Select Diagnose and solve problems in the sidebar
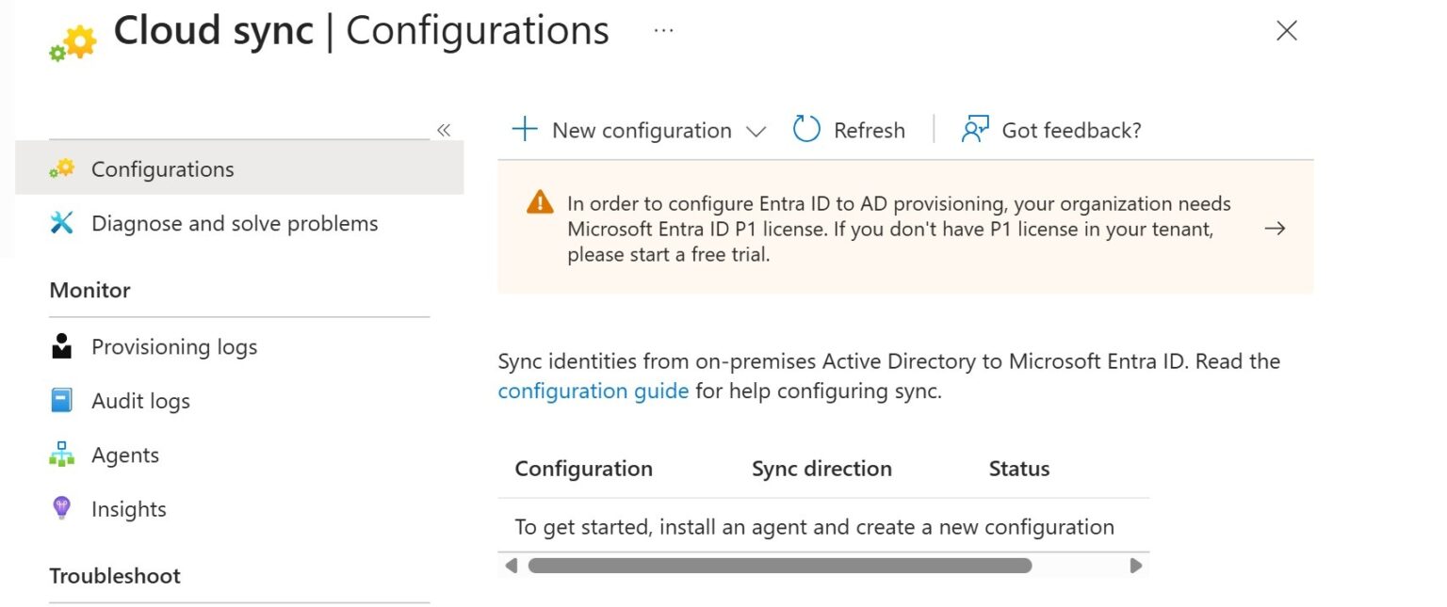The height and width of the screenshot is (607, 1447). click(x=235, y=223)
